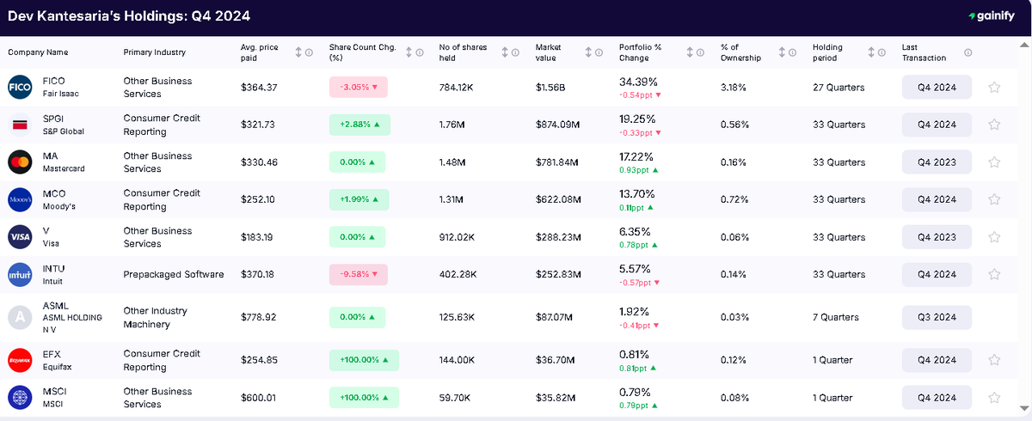Select the $778.92 average price cell
This screenshot has height=421, width=1032.
(x=259, y=317)
